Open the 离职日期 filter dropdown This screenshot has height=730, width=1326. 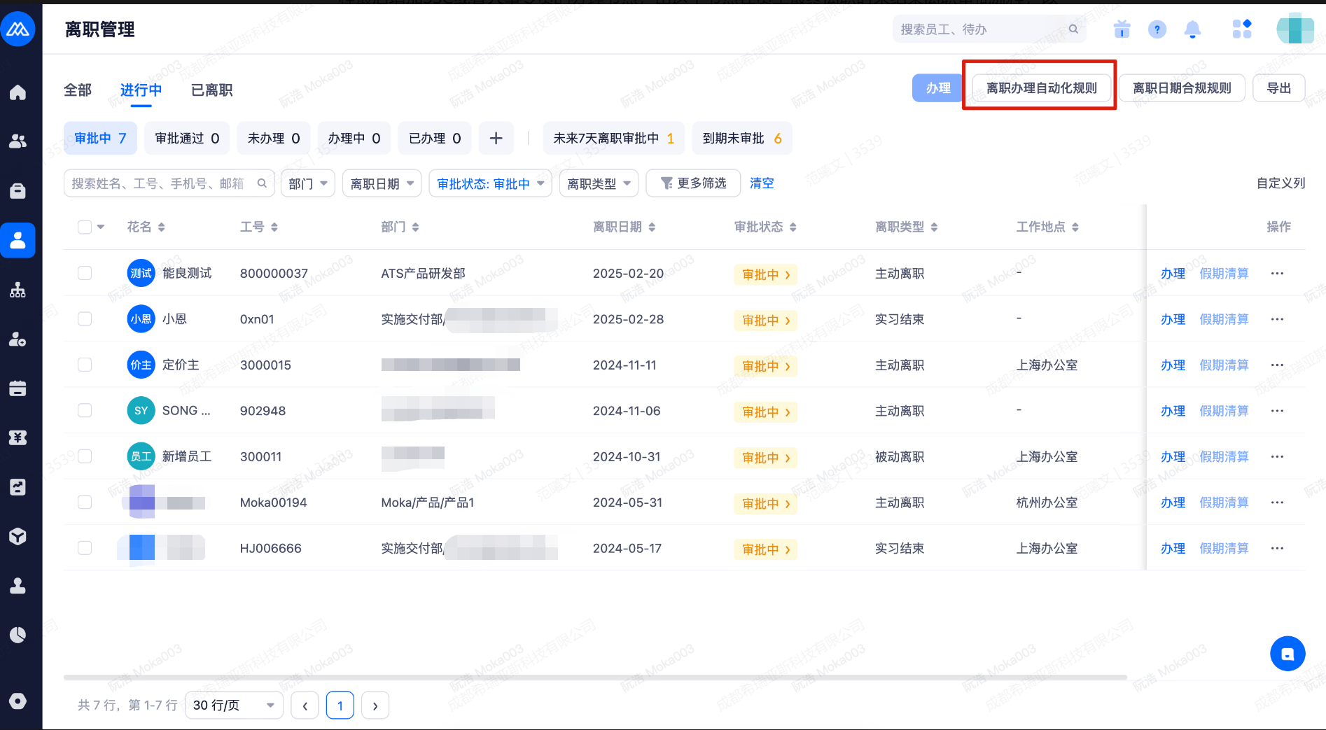[382, 183]
